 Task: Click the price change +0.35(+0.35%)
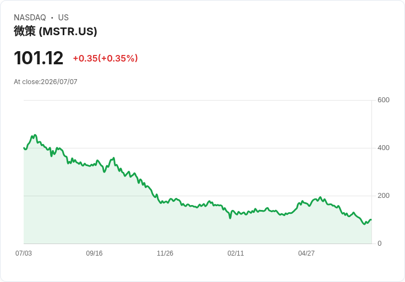point(106,58)
